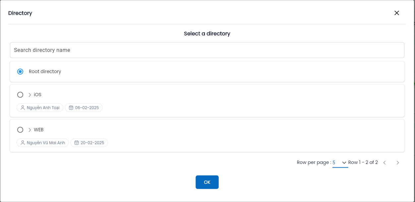Screen dimensions: 415x202
Task: Open the Row per page dropdown
Action: click(x=340, y=163)
